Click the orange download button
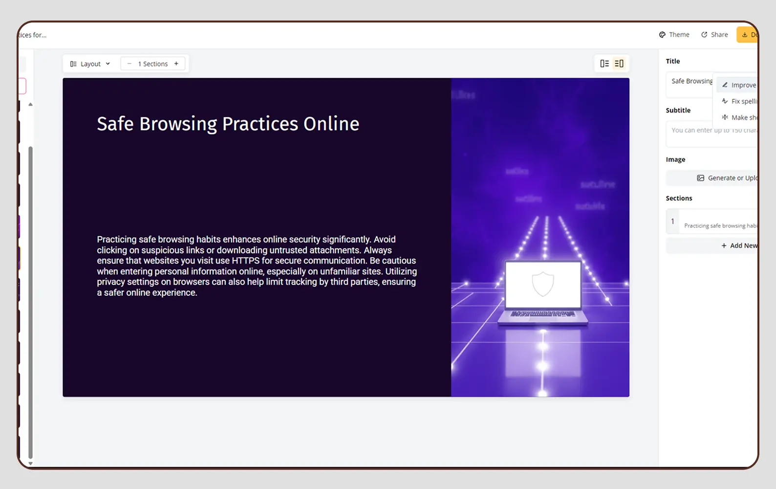This screenshot has height=489, width=776. click(747, 35)
